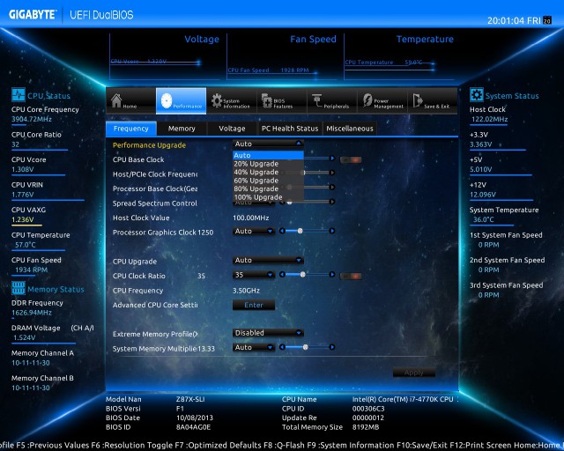Increase CPU Base Clock with right arrow

pyautogui.click(x=332, y=159)
